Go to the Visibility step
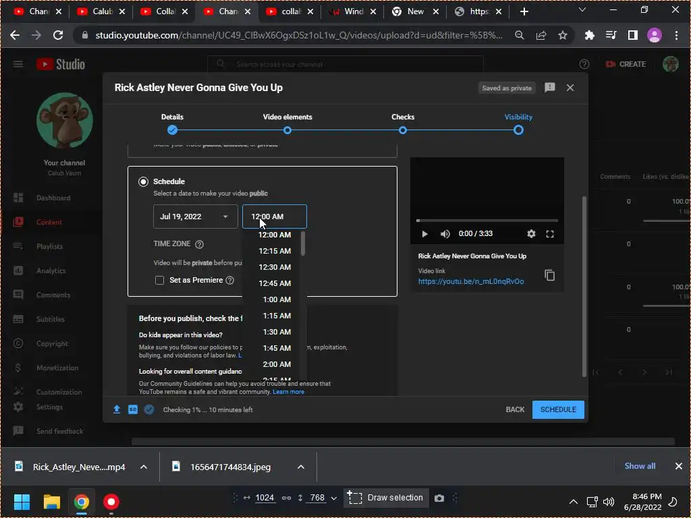 pyautogui.click(x=518, y=124)
